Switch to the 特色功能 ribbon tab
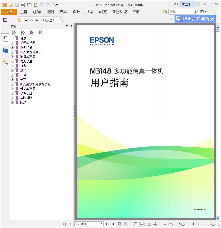This screenshot has width=221, height=228. pos(119,12)
